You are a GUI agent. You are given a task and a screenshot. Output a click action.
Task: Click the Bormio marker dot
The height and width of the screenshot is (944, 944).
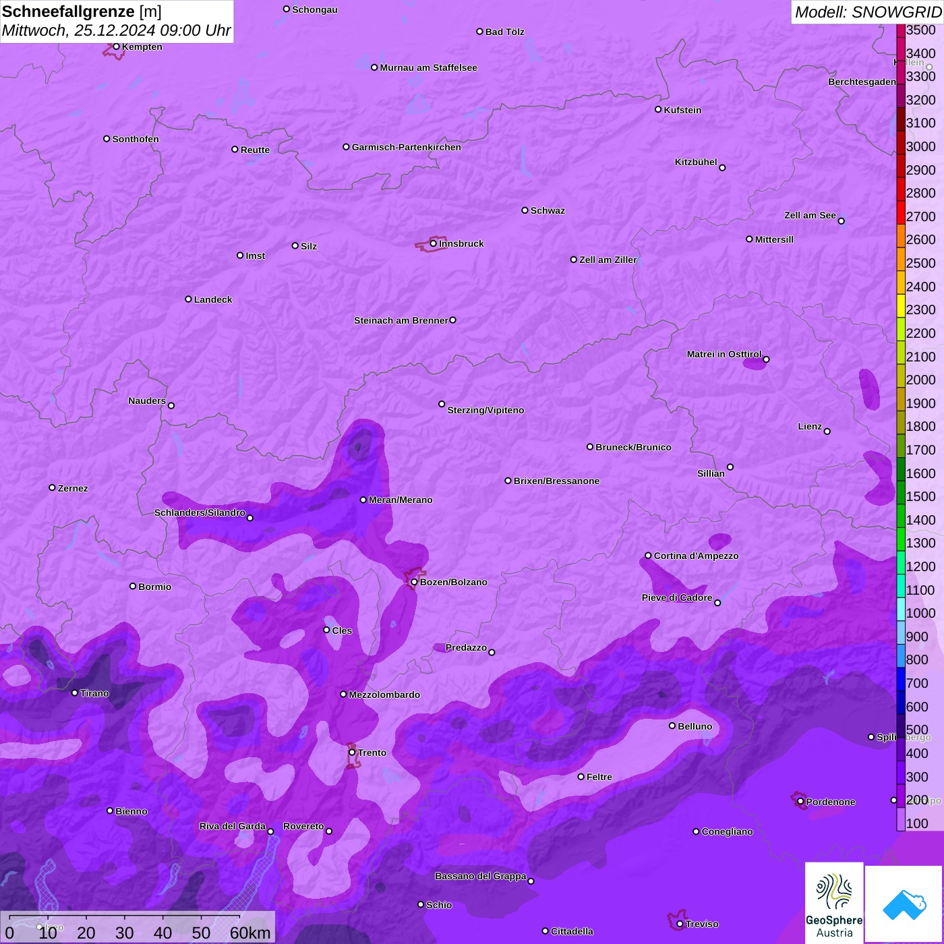133,586
